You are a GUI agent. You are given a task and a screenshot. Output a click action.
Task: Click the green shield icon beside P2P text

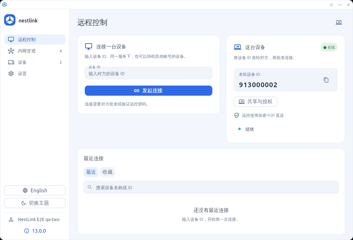[237, 116]
